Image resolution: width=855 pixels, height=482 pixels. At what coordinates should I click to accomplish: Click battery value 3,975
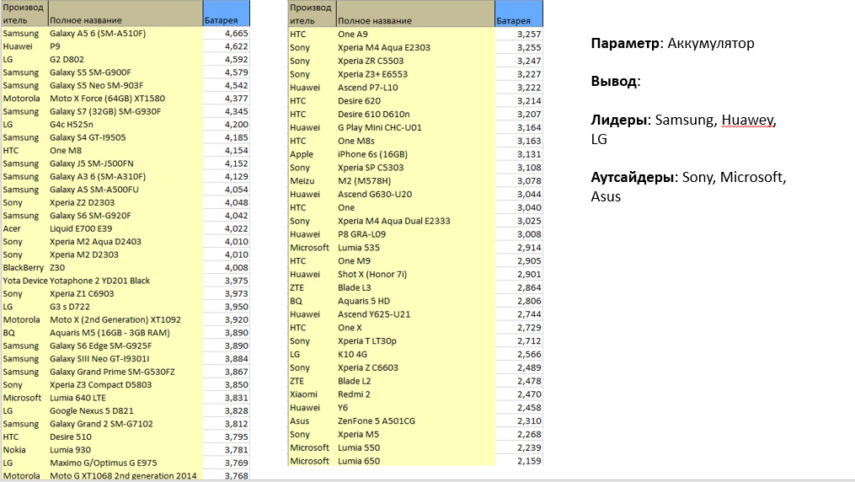227,281
